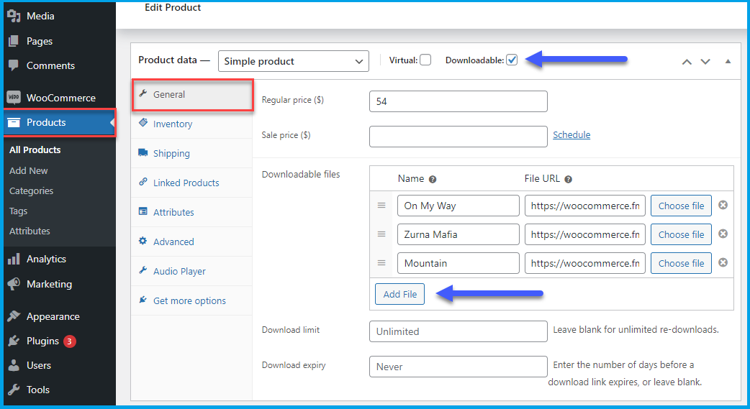Move Product data panel down
Viewport: 750px width, 409px height.
(705, 61)
